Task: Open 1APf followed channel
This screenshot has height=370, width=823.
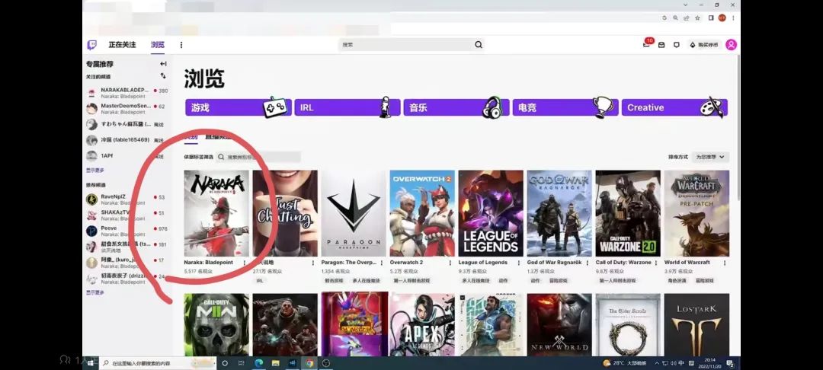Action: pos(127,155)
